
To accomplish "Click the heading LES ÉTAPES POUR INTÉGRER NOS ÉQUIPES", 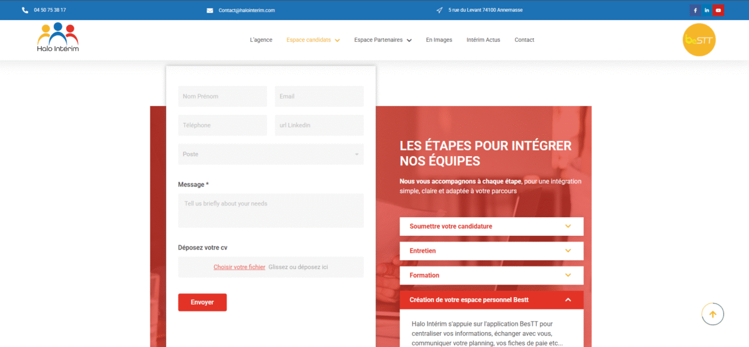I will (486, 154).
